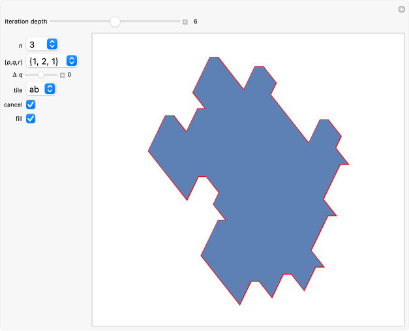Open the (p,q,r) dropdown showing {1, 2, 1}

pyautogui.click(x=52, y=61)
